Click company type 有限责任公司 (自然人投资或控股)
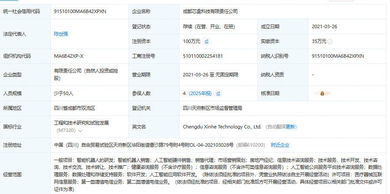Image resolution: width=390 pixels, height=194 pixels. [86, 75]
